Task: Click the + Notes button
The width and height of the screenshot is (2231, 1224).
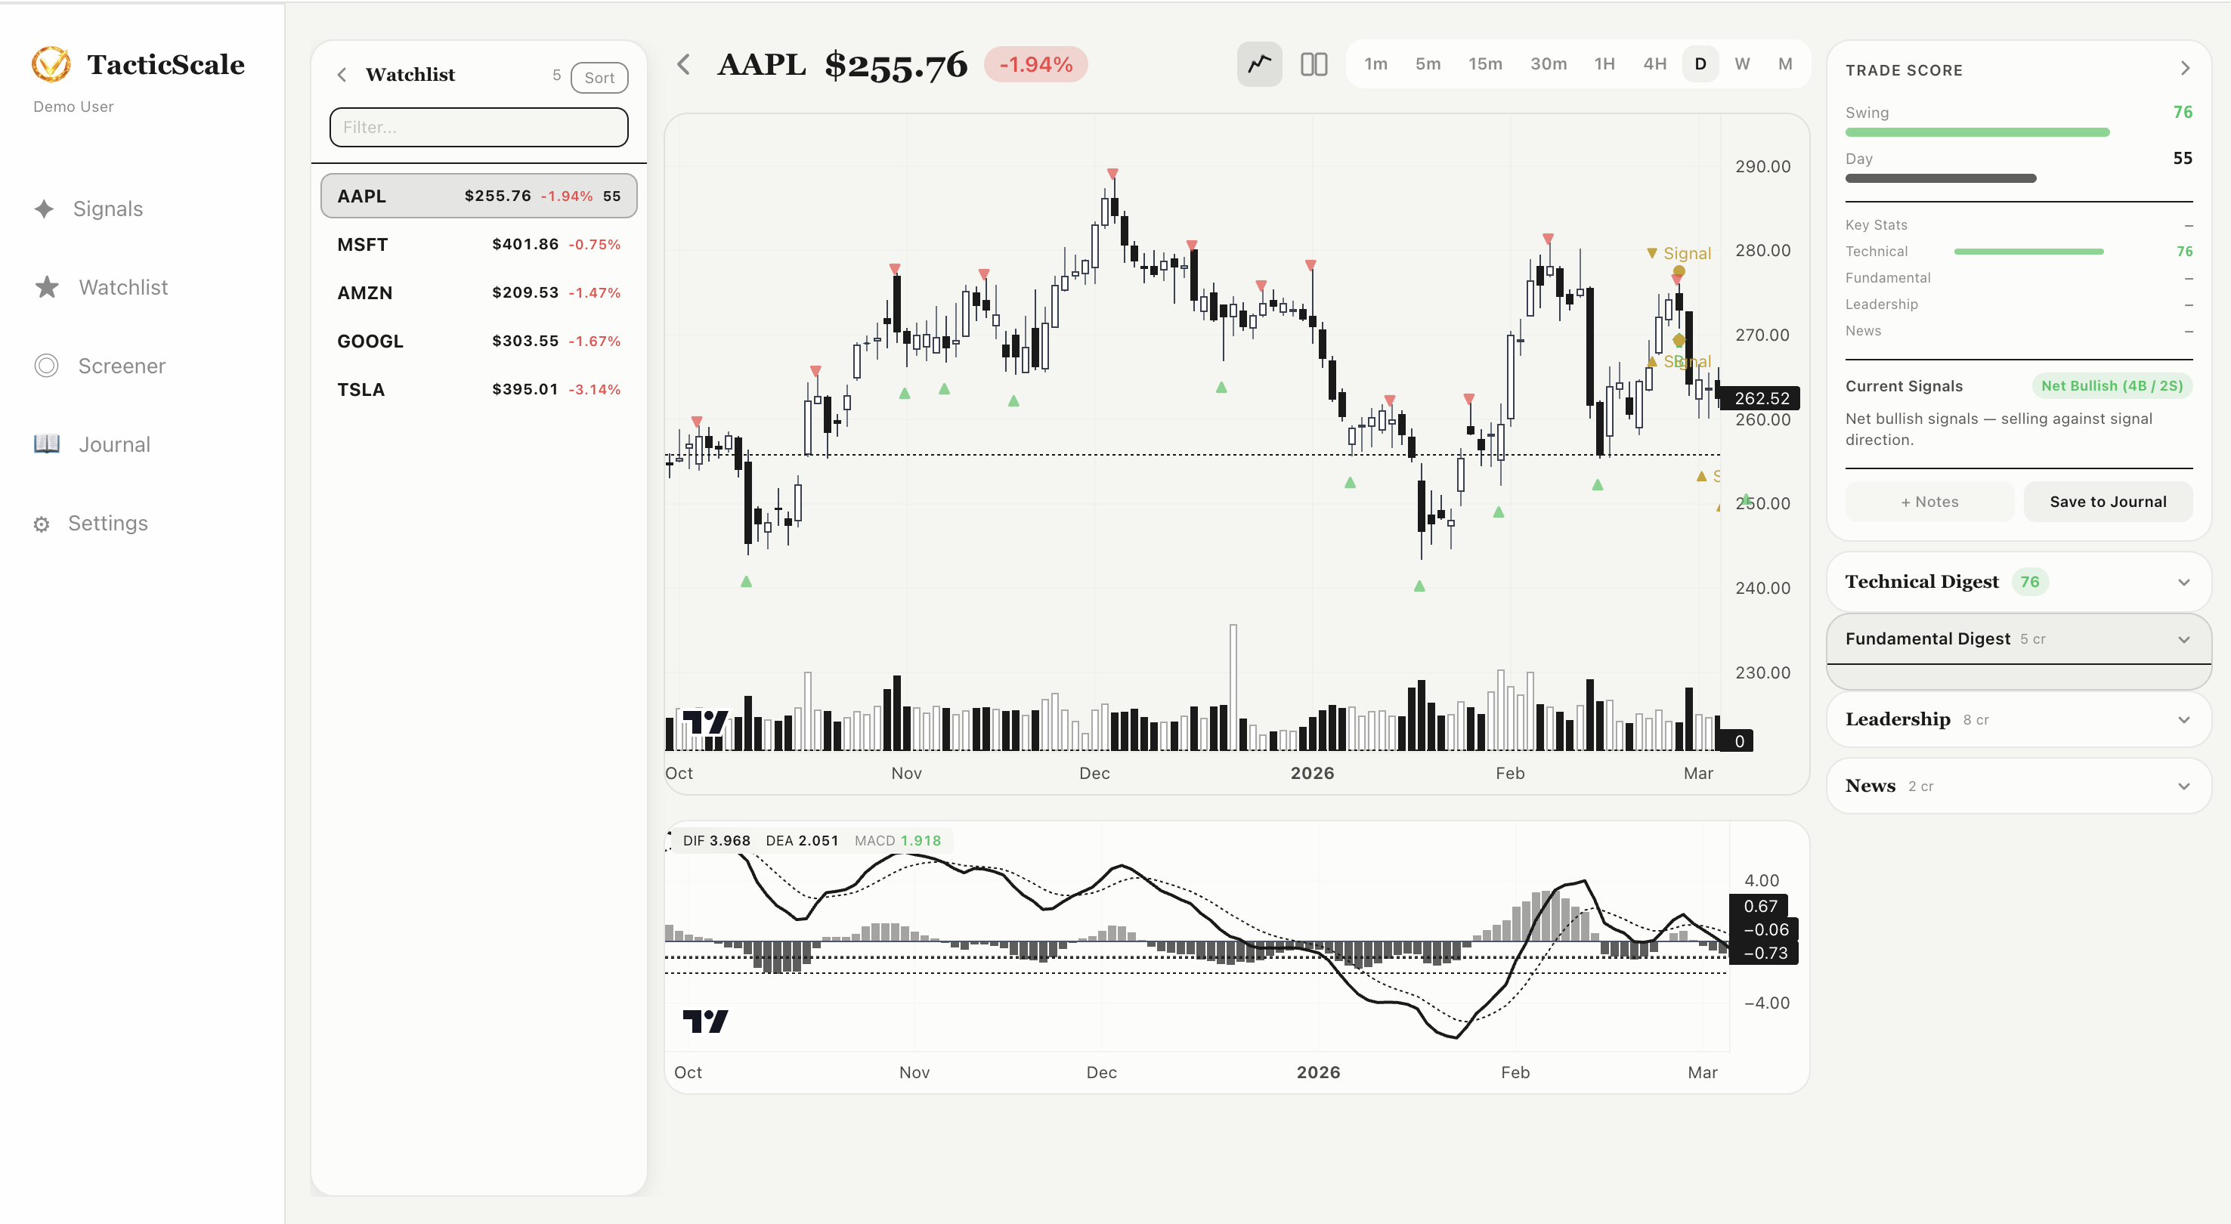Action: point(1929,501)
